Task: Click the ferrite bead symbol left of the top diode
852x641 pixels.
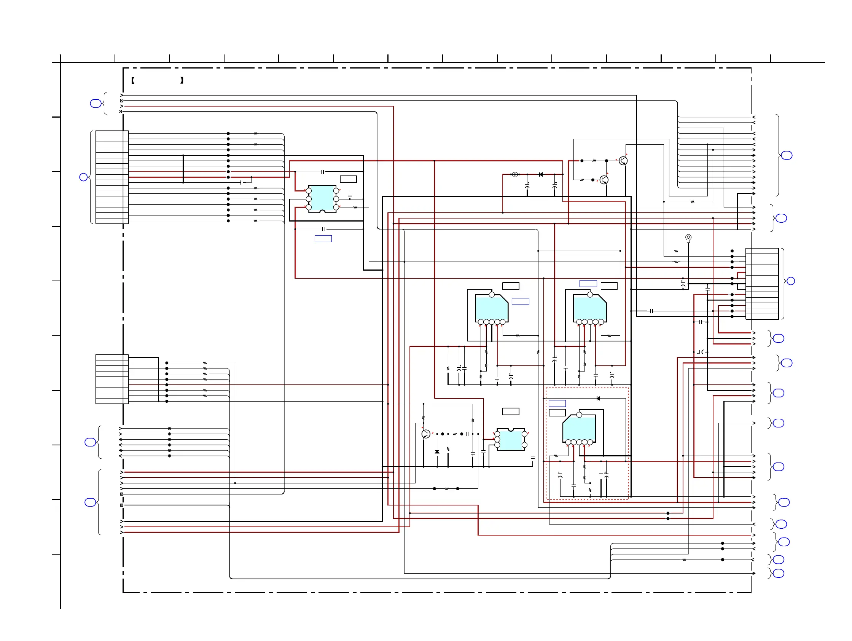Action: [x=515, y=174]
